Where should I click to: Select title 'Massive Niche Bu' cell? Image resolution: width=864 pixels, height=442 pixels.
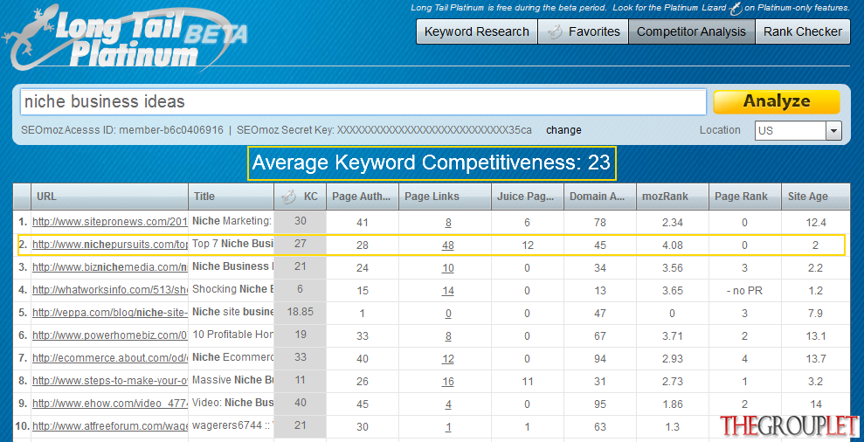[x=232, y=379]
